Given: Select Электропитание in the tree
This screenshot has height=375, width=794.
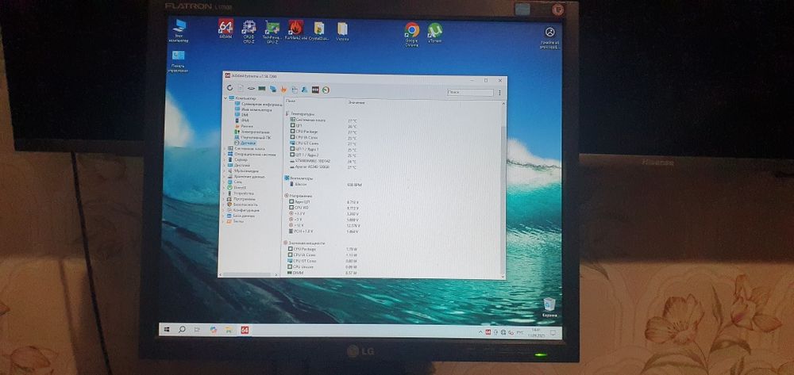Looking at the screenshot, I should (x=251, y=132).
